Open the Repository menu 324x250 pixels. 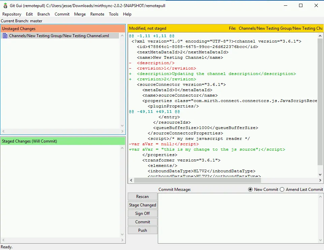(x=12, y=14)
